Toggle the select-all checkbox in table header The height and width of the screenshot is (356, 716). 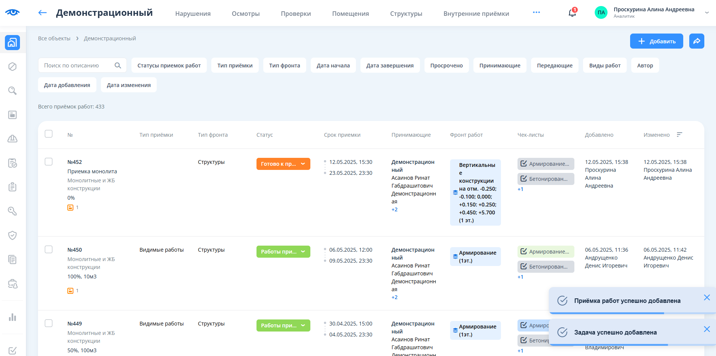tap(49, 134)
